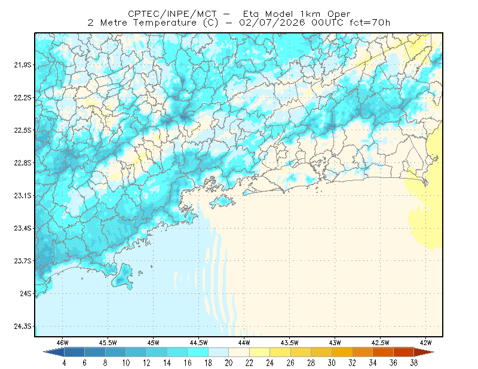The image size is (478, 369).
Task: Select the light yellow swatch between 22 and 24
Action: pyautogui.click(x=260, y=352)
